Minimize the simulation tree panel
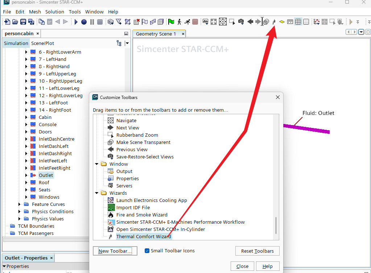This screenshot has width=371, height=273. (x=126, y=34)
